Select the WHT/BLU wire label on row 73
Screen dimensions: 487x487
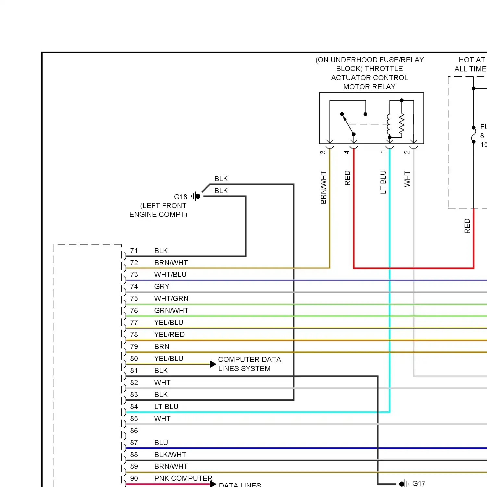tap(170, 274)
